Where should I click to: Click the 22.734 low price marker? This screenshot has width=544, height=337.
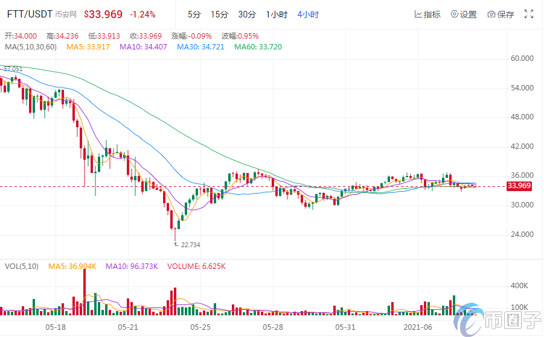pyautogui.click(x=190, y=245)
